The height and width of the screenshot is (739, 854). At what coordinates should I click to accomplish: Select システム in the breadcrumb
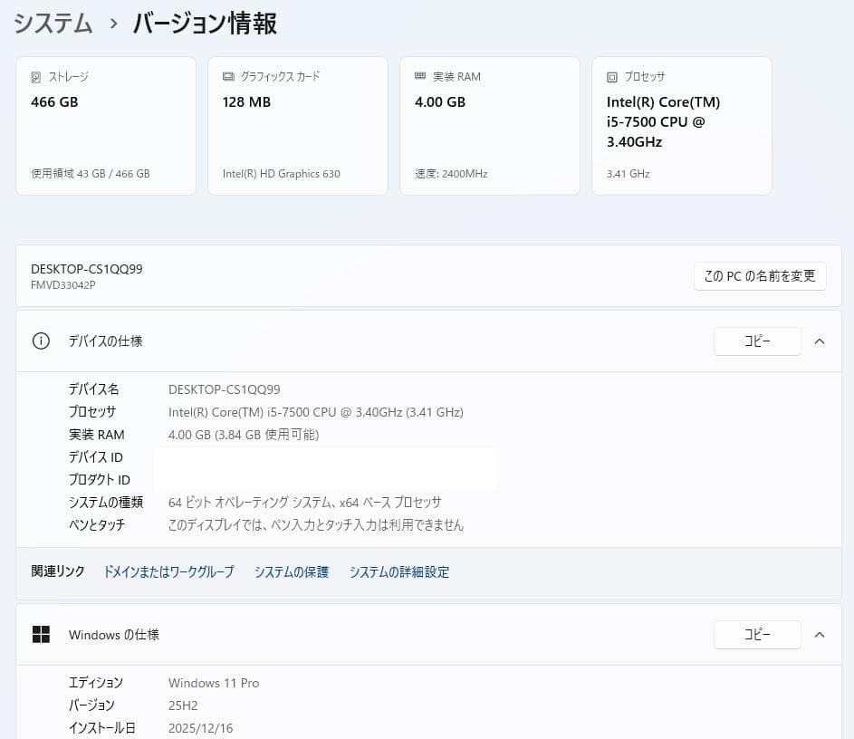coord(53,24)
